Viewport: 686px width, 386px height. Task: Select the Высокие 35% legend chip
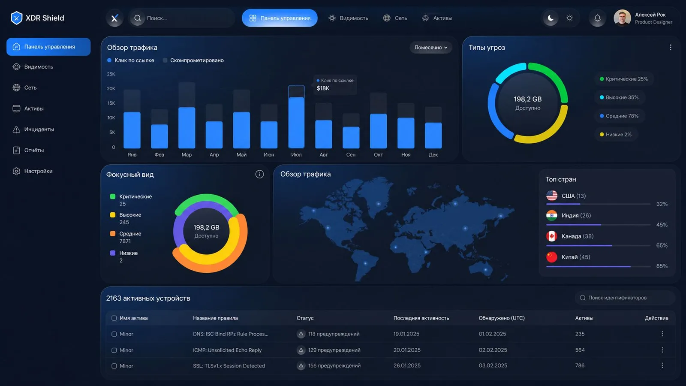620,97
